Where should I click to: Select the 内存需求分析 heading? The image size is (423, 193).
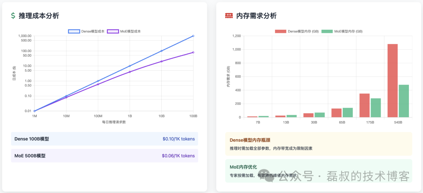click(256, 16)
